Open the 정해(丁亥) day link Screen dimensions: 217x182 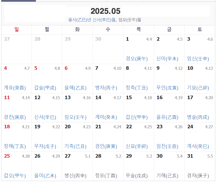point(15,146)
